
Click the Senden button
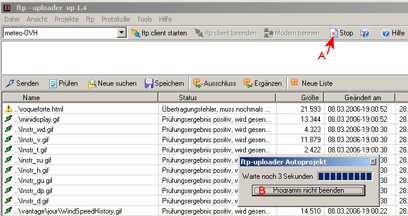22,83
